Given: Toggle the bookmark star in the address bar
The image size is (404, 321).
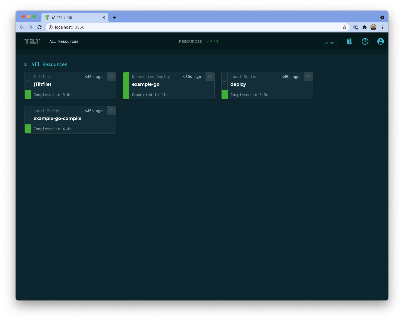Looking at the screenshot, I should (x=344, y=27).
